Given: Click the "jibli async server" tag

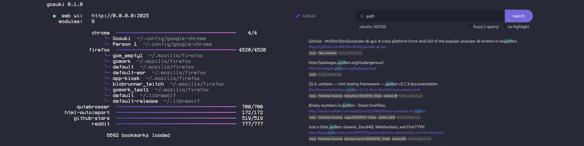Looking at the screenshot, I should pyautogui.click(x=367, y=139).
